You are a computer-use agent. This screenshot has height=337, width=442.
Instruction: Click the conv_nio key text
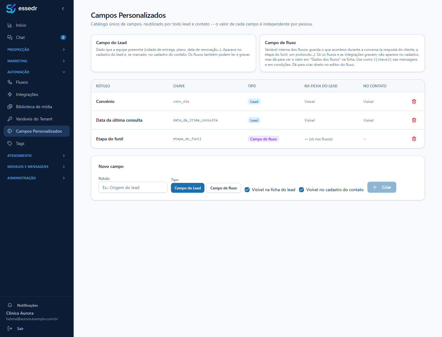[x=181, y=101]
